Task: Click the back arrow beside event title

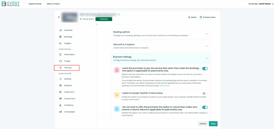Action: (59, 17)
